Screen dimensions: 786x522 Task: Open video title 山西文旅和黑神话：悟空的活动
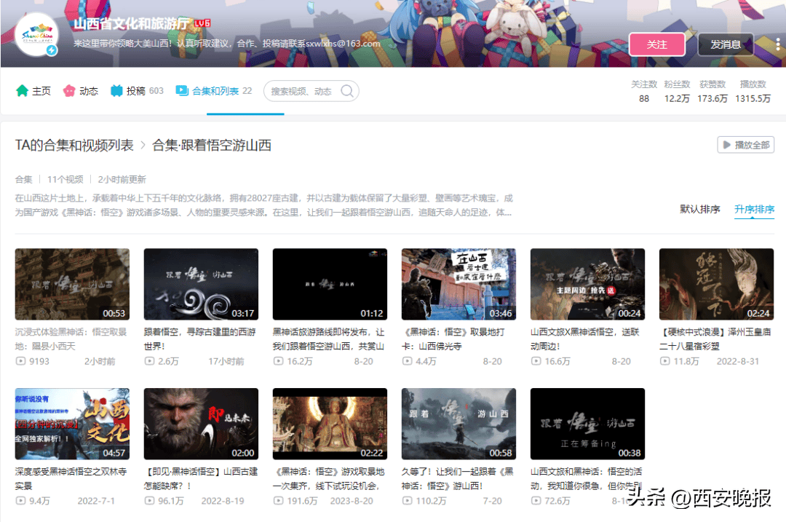[587, 478]
